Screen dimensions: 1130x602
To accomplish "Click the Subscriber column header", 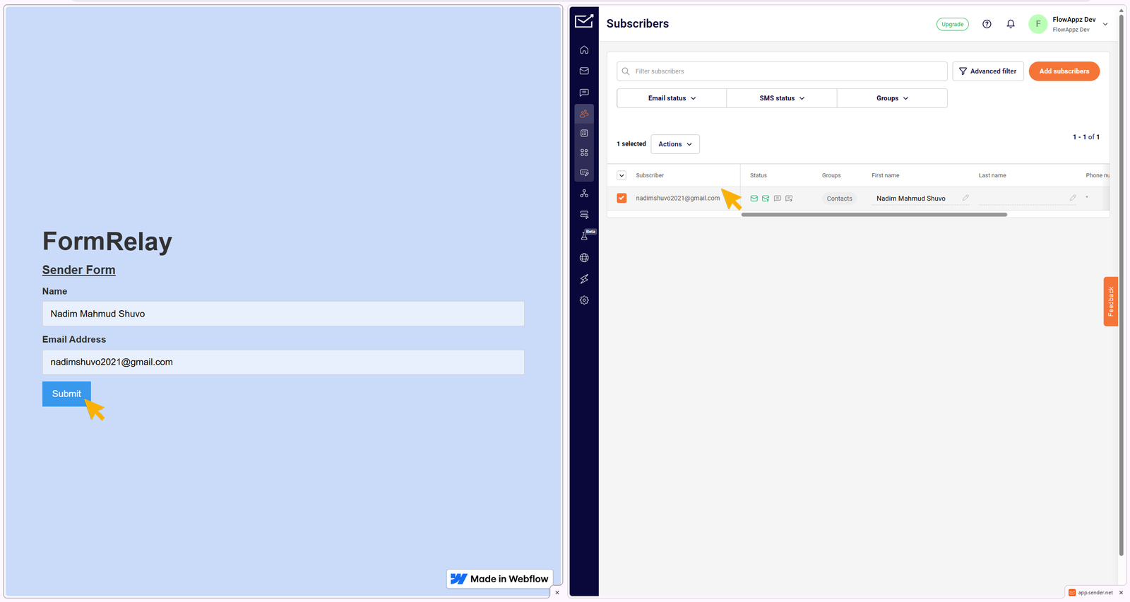I will (x=650, y=175).
